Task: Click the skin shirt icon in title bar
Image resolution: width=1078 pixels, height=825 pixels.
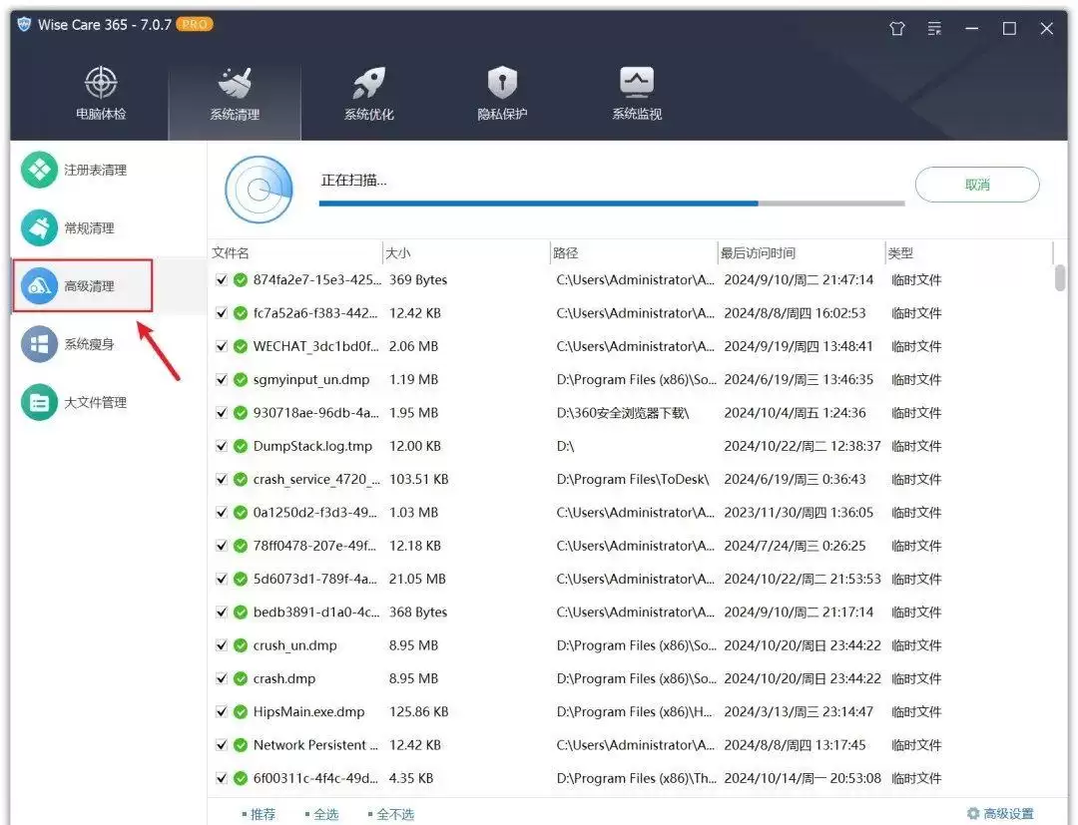Action: coord(897,28)
